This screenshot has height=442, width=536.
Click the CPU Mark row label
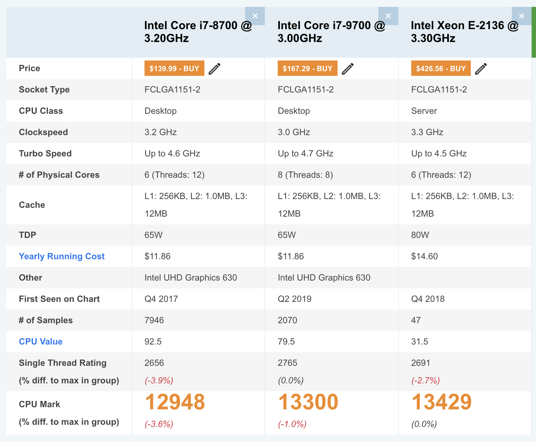pyautogui.click(x=39, y=404)
